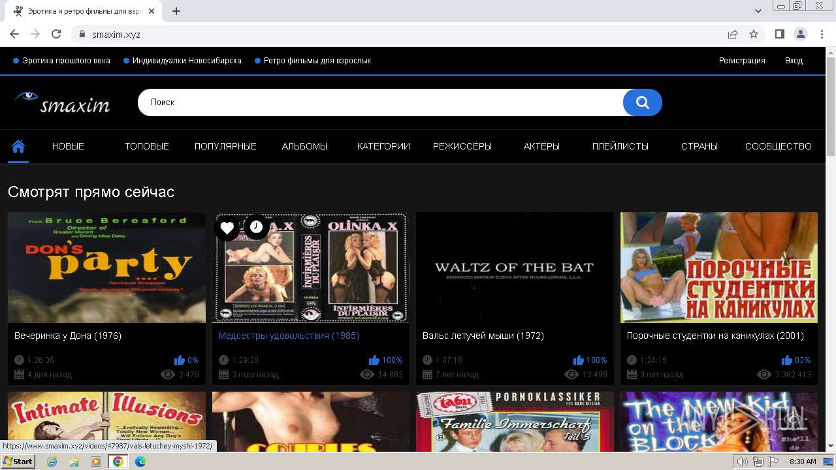
Task: Click the volume speaker tray icon
Action: pyautogui.click(x=743, y=462)
